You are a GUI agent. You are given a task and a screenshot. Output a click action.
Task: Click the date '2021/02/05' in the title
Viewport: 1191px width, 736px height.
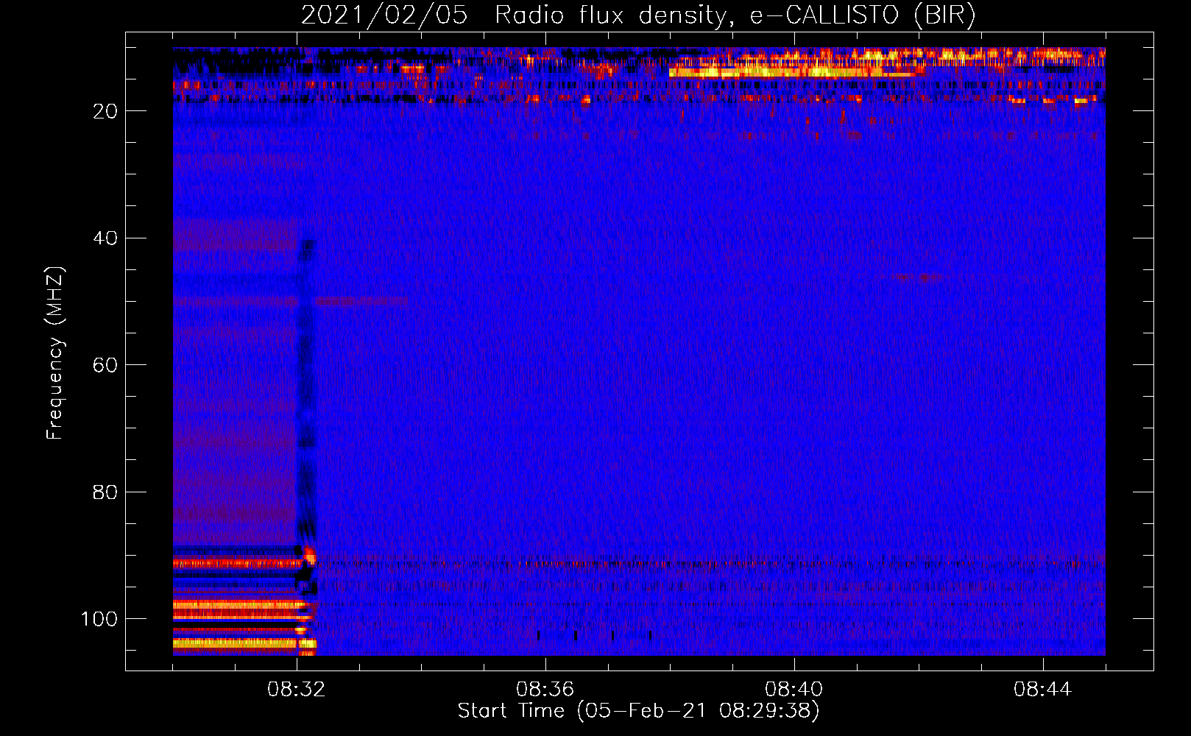pyautogui.click(x=384, y=15)
